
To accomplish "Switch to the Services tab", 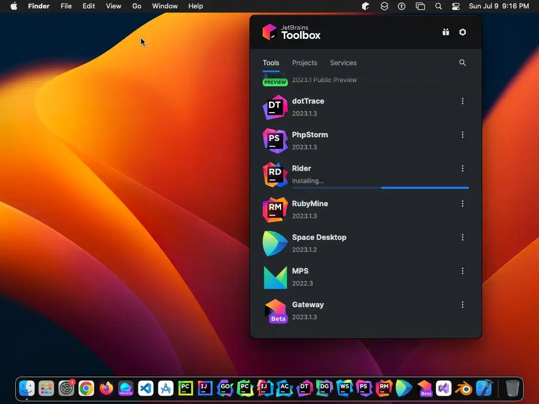I will (x=343, y=63).
